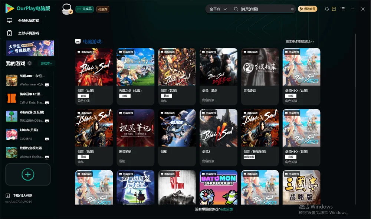Click the 点击反馈 feedback link

coord(226,209)
